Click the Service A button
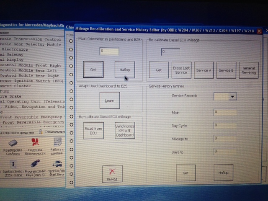This screenshot has width=268, height=201. pos(204,70)
